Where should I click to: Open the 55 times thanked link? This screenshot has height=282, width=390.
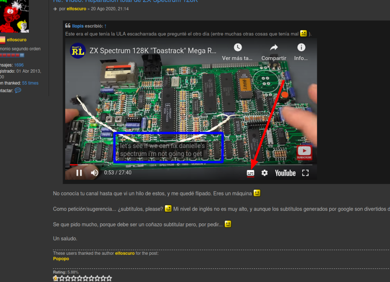pos(30,83)
